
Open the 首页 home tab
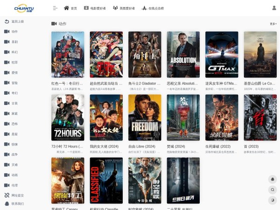(70, 8)
